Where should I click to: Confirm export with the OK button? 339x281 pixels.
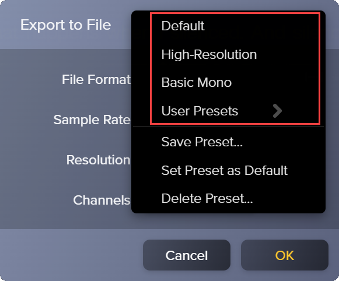(285, 255)
